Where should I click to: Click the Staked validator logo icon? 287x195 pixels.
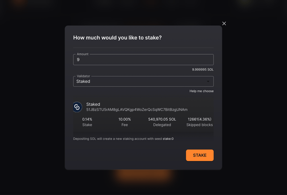coord(77,107)
